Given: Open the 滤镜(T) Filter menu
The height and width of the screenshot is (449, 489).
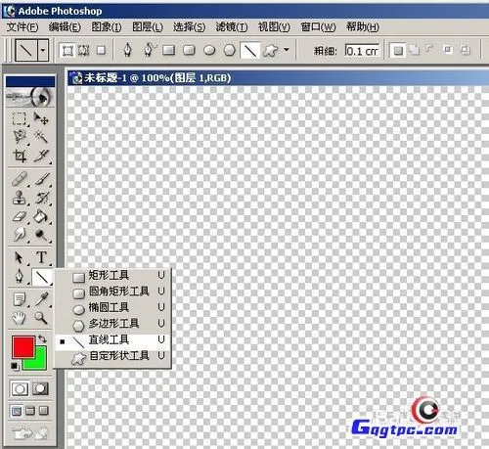Looking at the screenshot, I should click(232, 27).
